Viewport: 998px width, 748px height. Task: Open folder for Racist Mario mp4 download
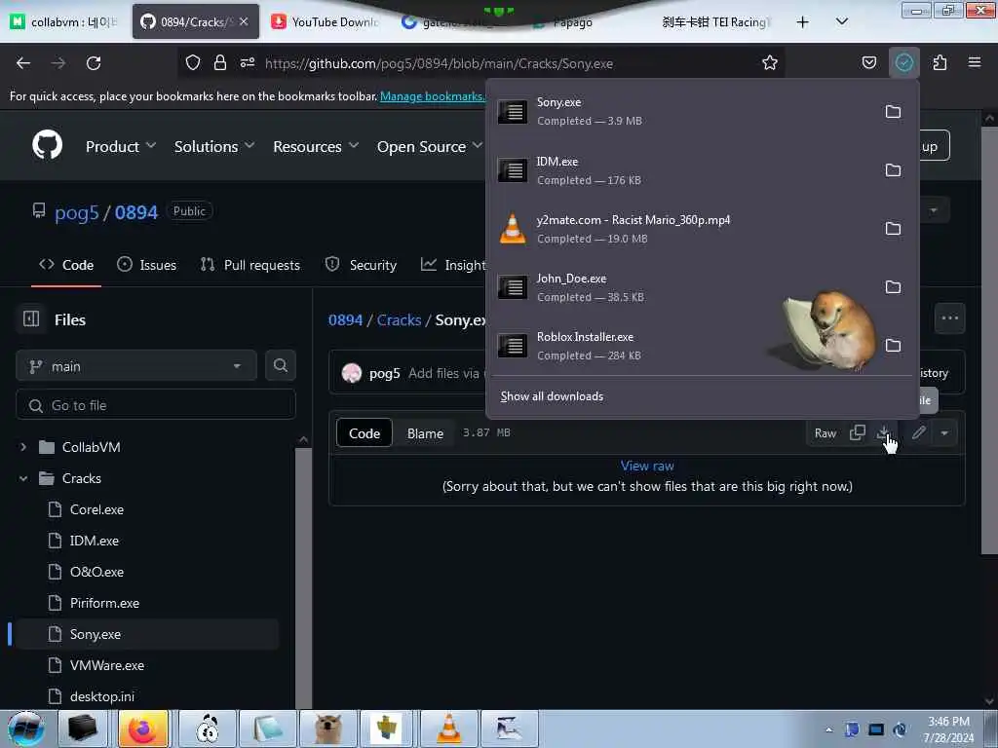pos(893,229)
